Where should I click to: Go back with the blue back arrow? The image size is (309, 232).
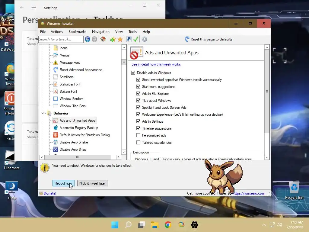pos(88,39)
